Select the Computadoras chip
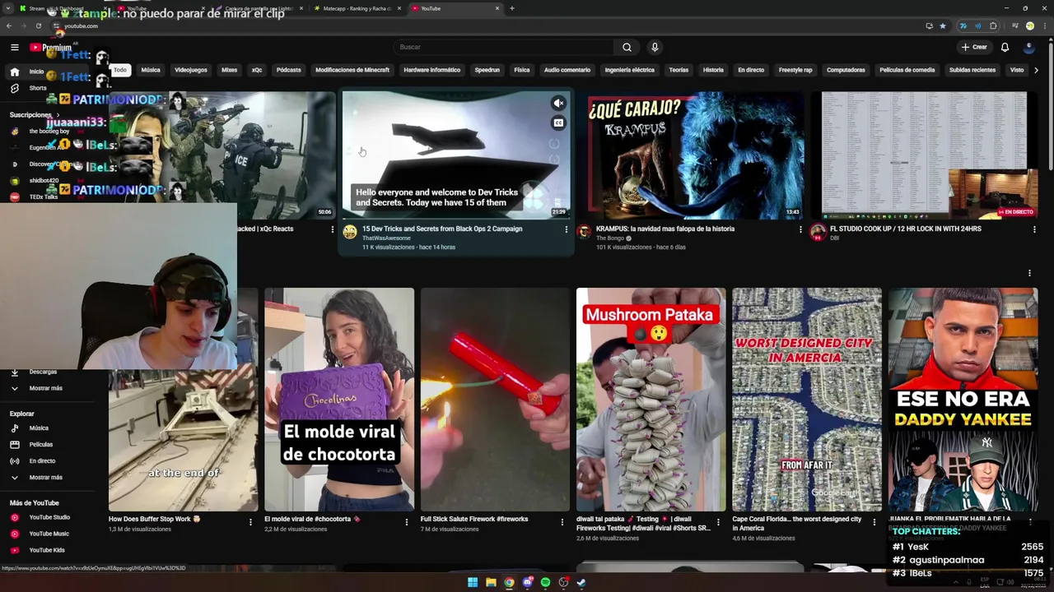1054x592 pixels. pyautogui.click(x=846, y=70)
